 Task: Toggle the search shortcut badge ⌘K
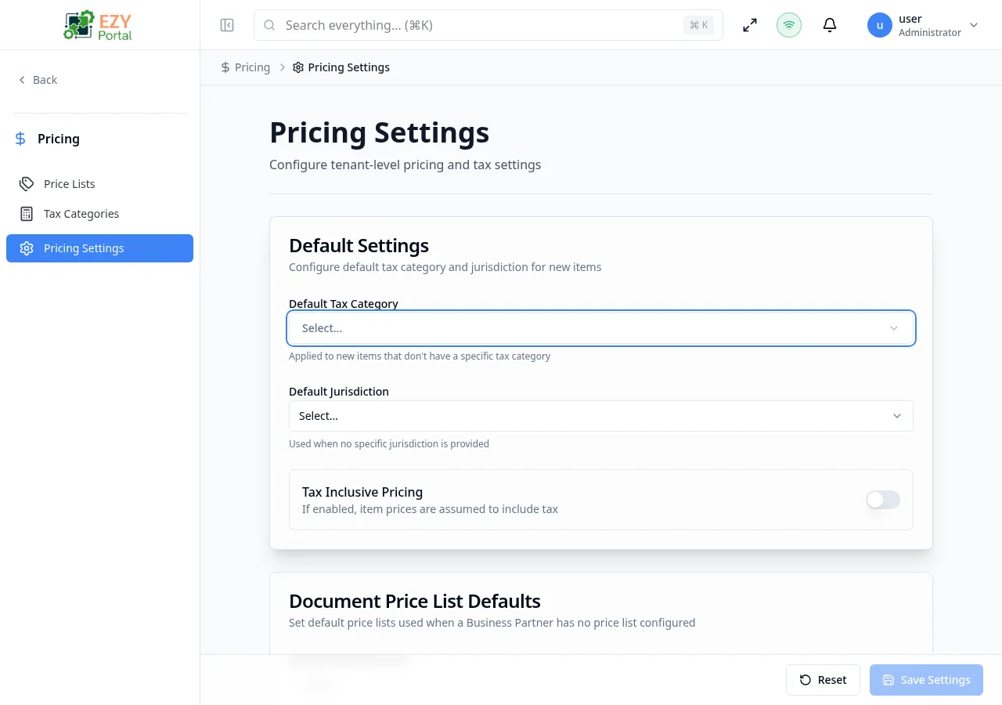697,24
